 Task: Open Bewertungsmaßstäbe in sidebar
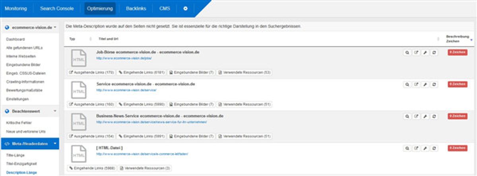24,90
